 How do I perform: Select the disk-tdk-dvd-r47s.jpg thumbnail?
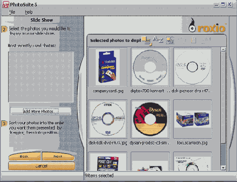(x=108, y=119)
